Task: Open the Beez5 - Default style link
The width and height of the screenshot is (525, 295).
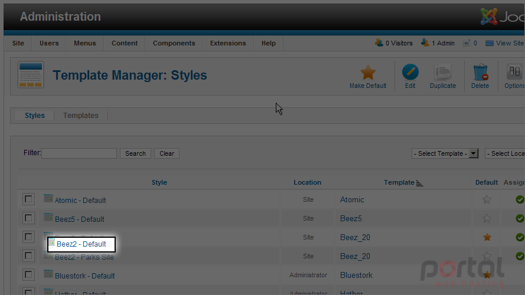Action: click(79, 219)
